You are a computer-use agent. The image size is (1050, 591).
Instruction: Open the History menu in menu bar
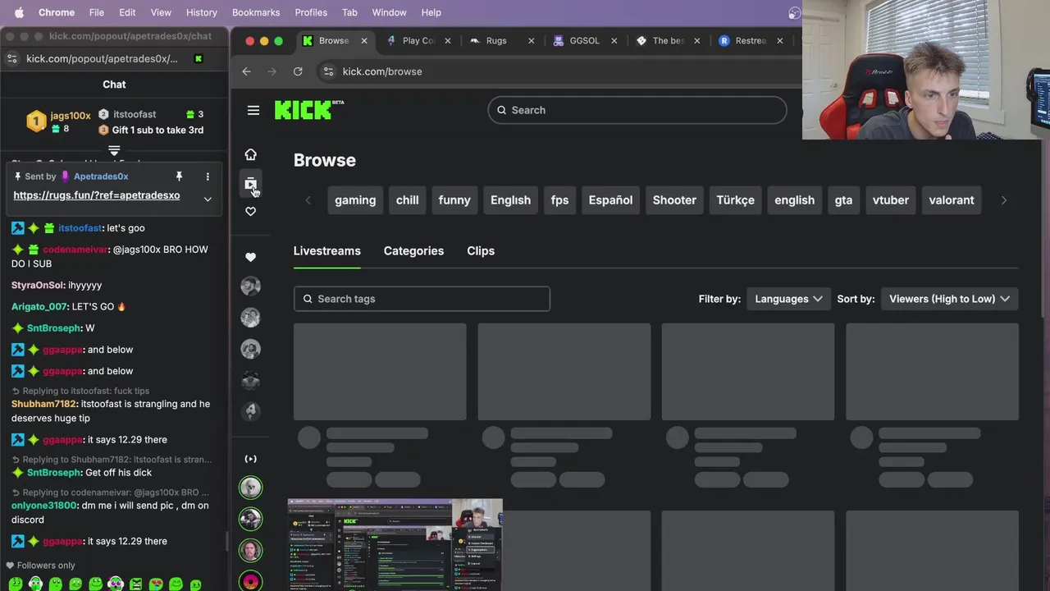coord(201,12)
